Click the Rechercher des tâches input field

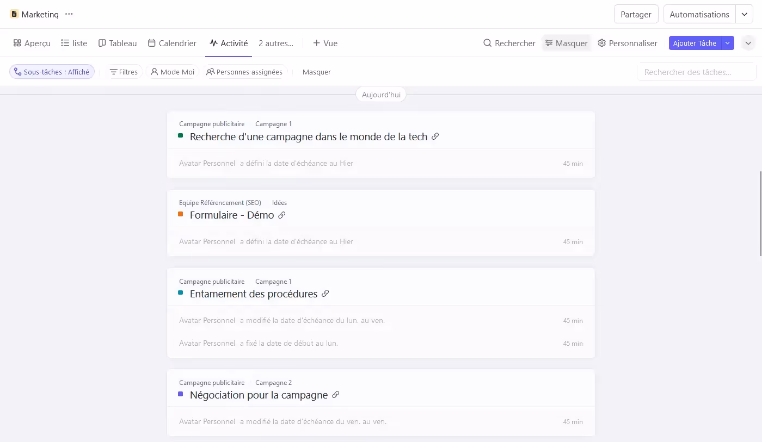click(696, 71)
